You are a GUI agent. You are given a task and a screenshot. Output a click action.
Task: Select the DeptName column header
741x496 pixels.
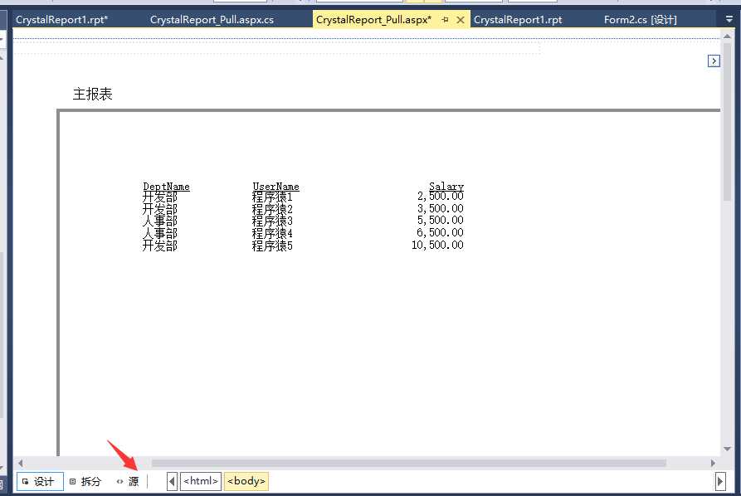166,186
